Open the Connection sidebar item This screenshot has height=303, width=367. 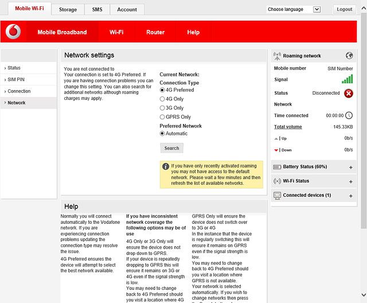29,91
